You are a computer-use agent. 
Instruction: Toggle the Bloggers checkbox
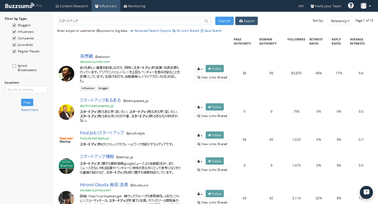14,25
